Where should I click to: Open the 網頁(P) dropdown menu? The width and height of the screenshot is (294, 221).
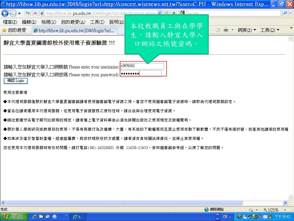click(247, 30)
